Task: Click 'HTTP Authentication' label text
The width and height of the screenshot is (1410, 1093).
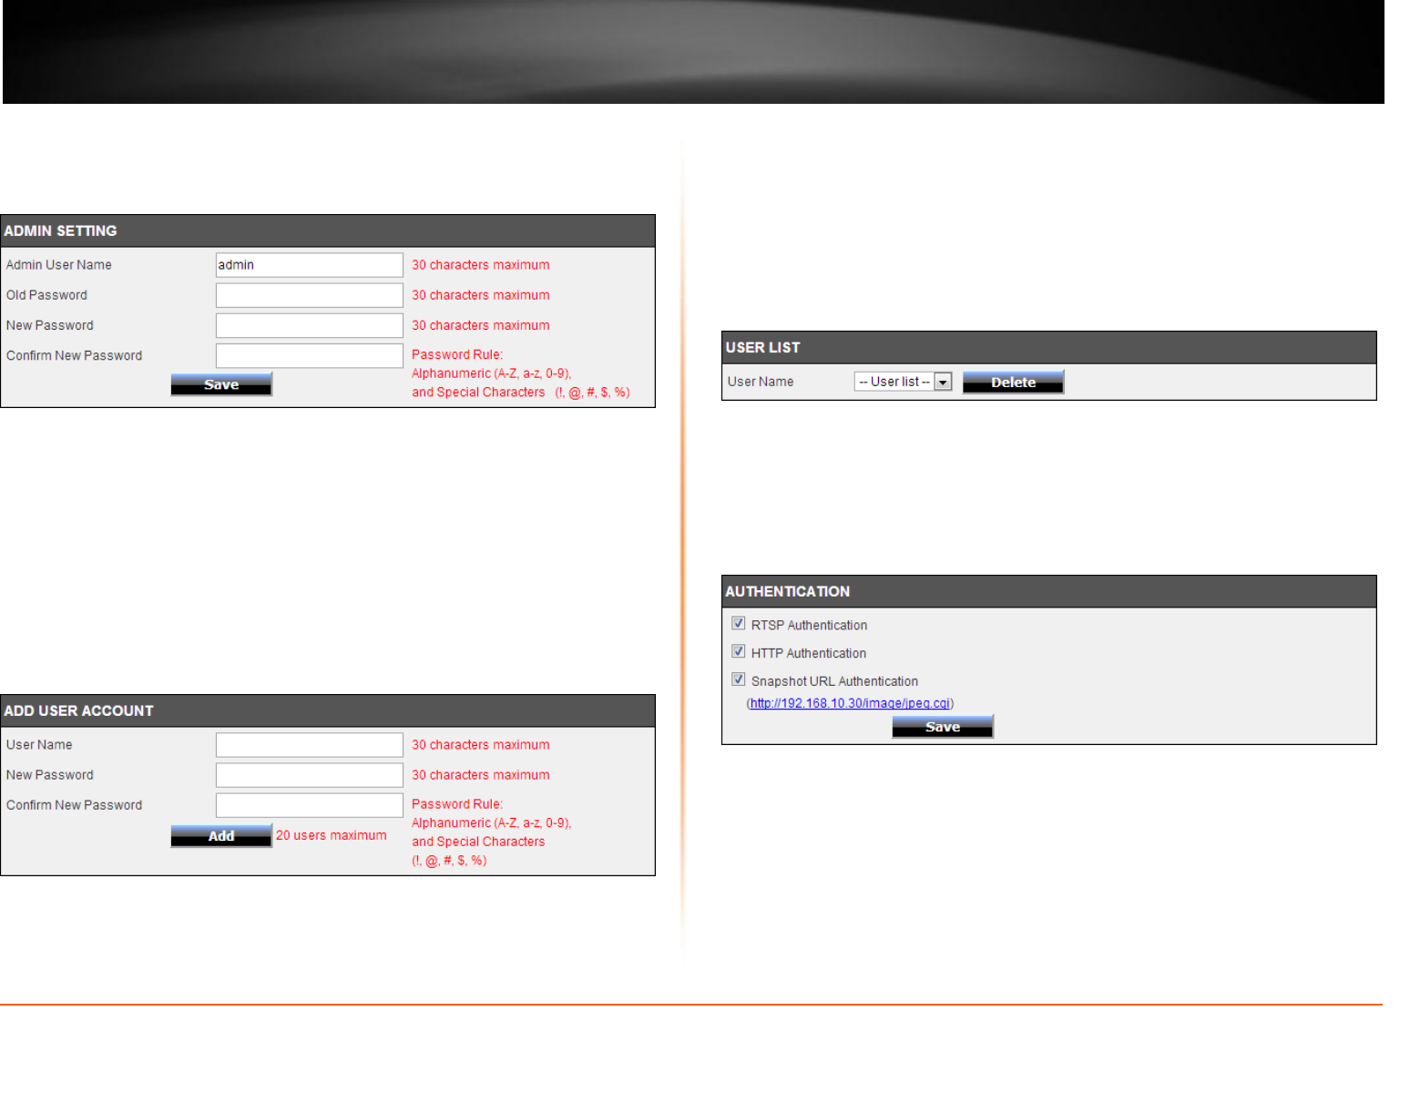Action: coord(809,653)
